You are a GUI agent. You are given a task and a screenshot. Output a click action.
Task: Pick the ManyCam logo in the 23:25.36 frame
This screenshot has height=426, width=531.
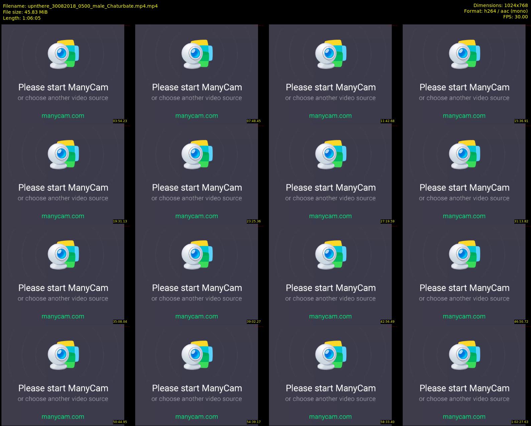coord(197,154)
